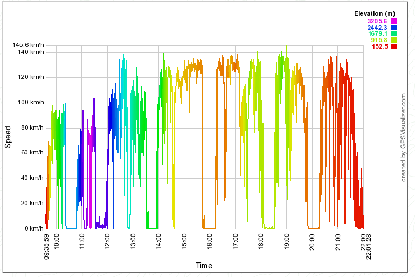Select the 12:00 time axis label
The image size is (415, 277).
click(107, 241)
